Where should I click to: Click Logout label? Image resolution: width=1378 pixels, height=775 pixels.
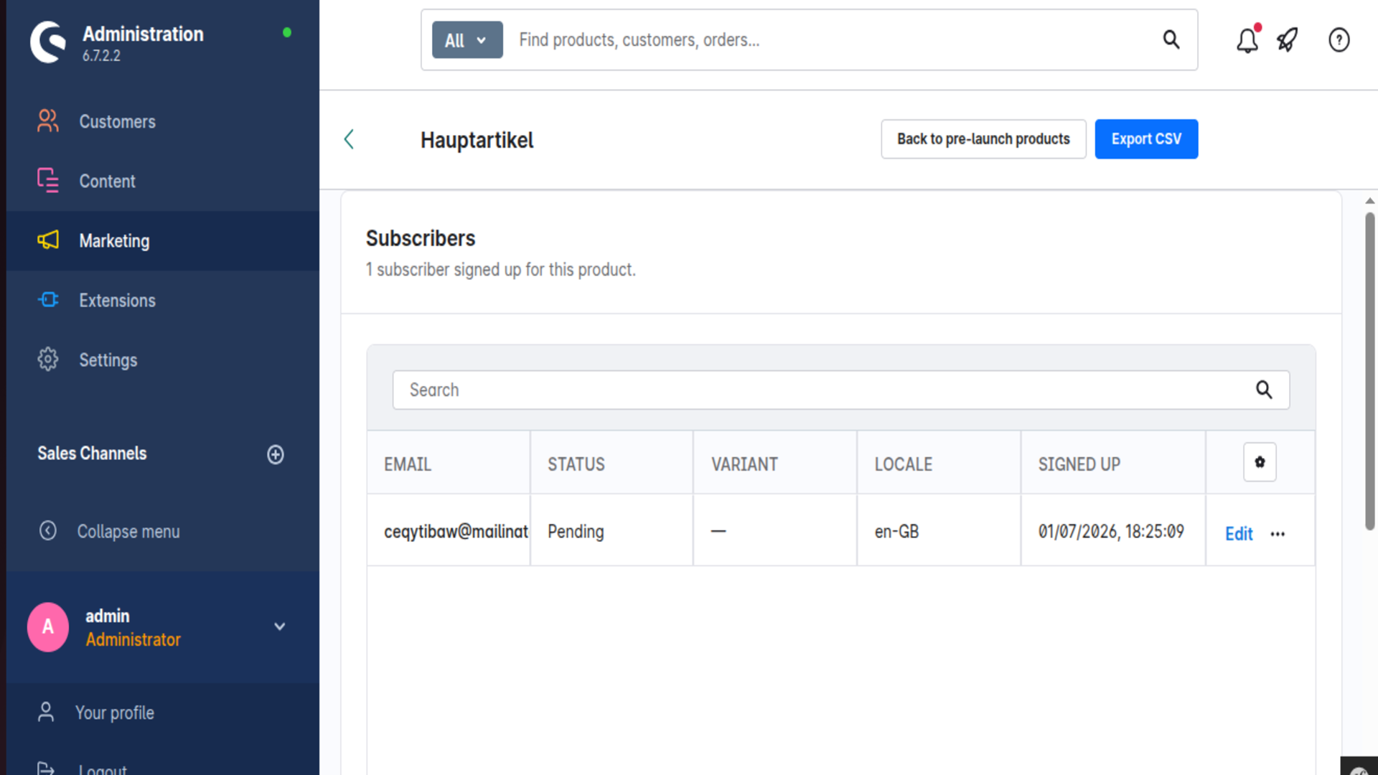(x=103, y=769)
